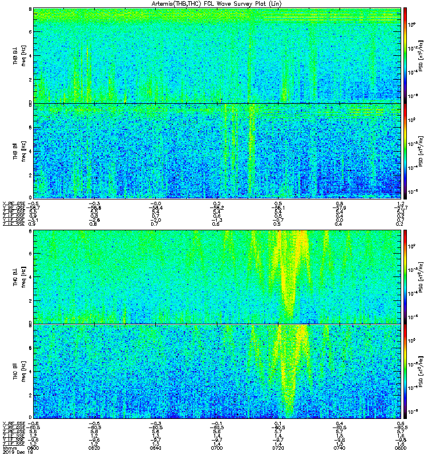
Task: Click the '-57.9' Y_RE_GSE value under THB
Action: coord(339,208)
